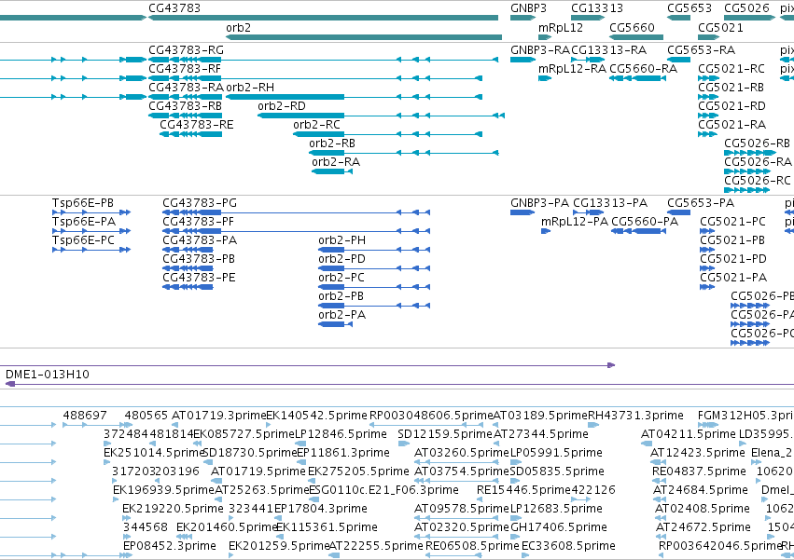Open the Tsp66E-PA protein feature
Image resolution: width=794 pixels, height=560 pixels.
coord(91,231)
